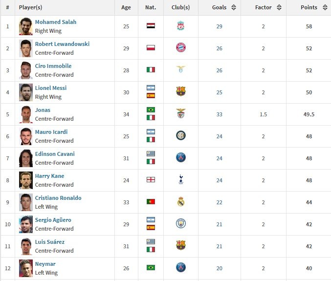
Task: Open Mohamed Salah's player profile link
Action: pyautogui.click(x=56, y=22)
